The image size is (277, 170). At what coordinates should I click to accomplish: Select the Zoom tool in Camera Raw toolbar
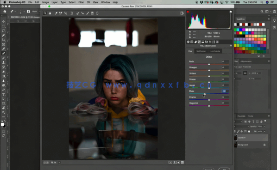pyautogui.click(x=45, y=13)
